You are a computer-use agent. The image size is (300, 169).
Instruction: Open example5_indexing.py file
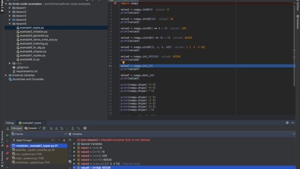click(34, 44)
